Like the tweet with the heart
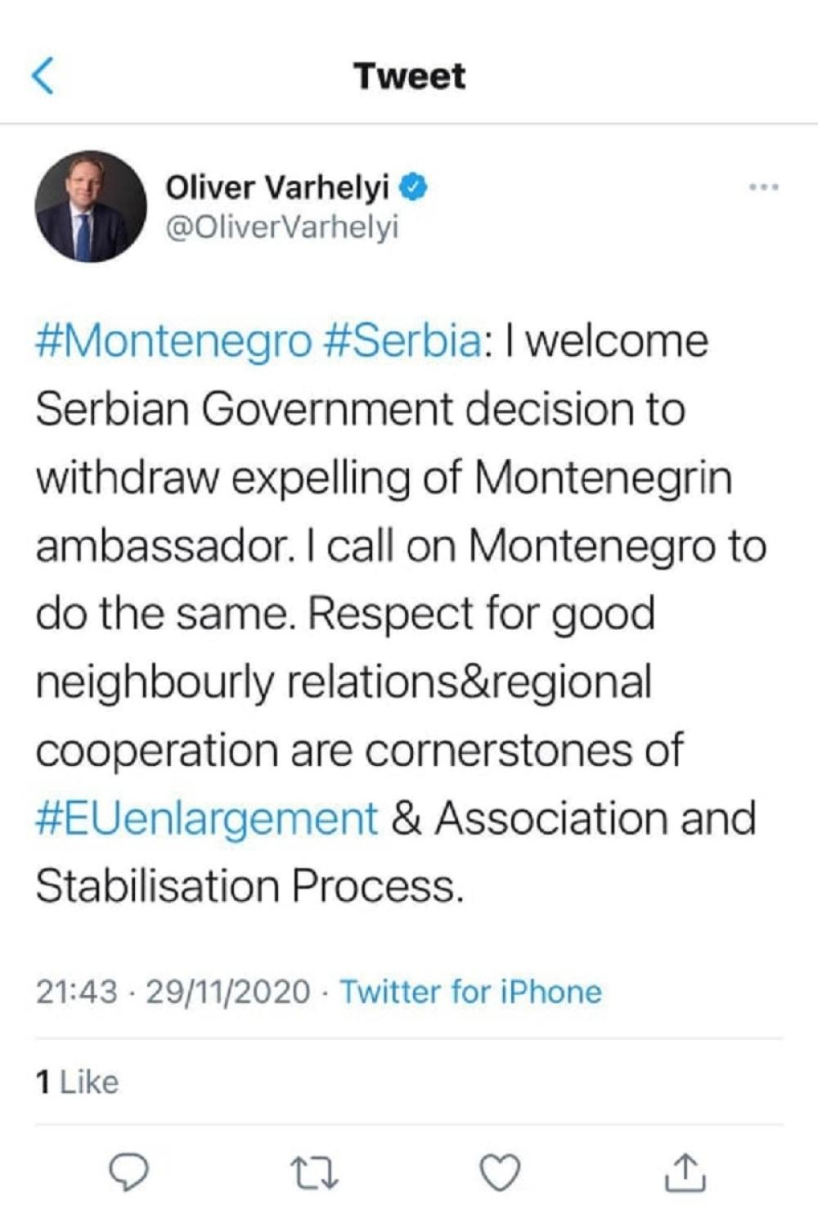818x1216 pixels. point(499,1173)
